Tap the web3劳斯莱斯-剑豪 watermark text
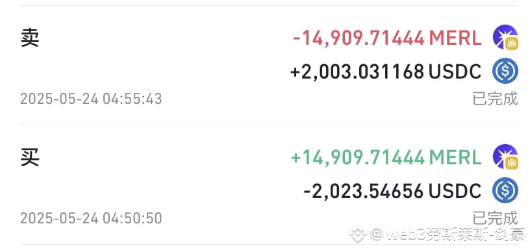 point(447,234)
